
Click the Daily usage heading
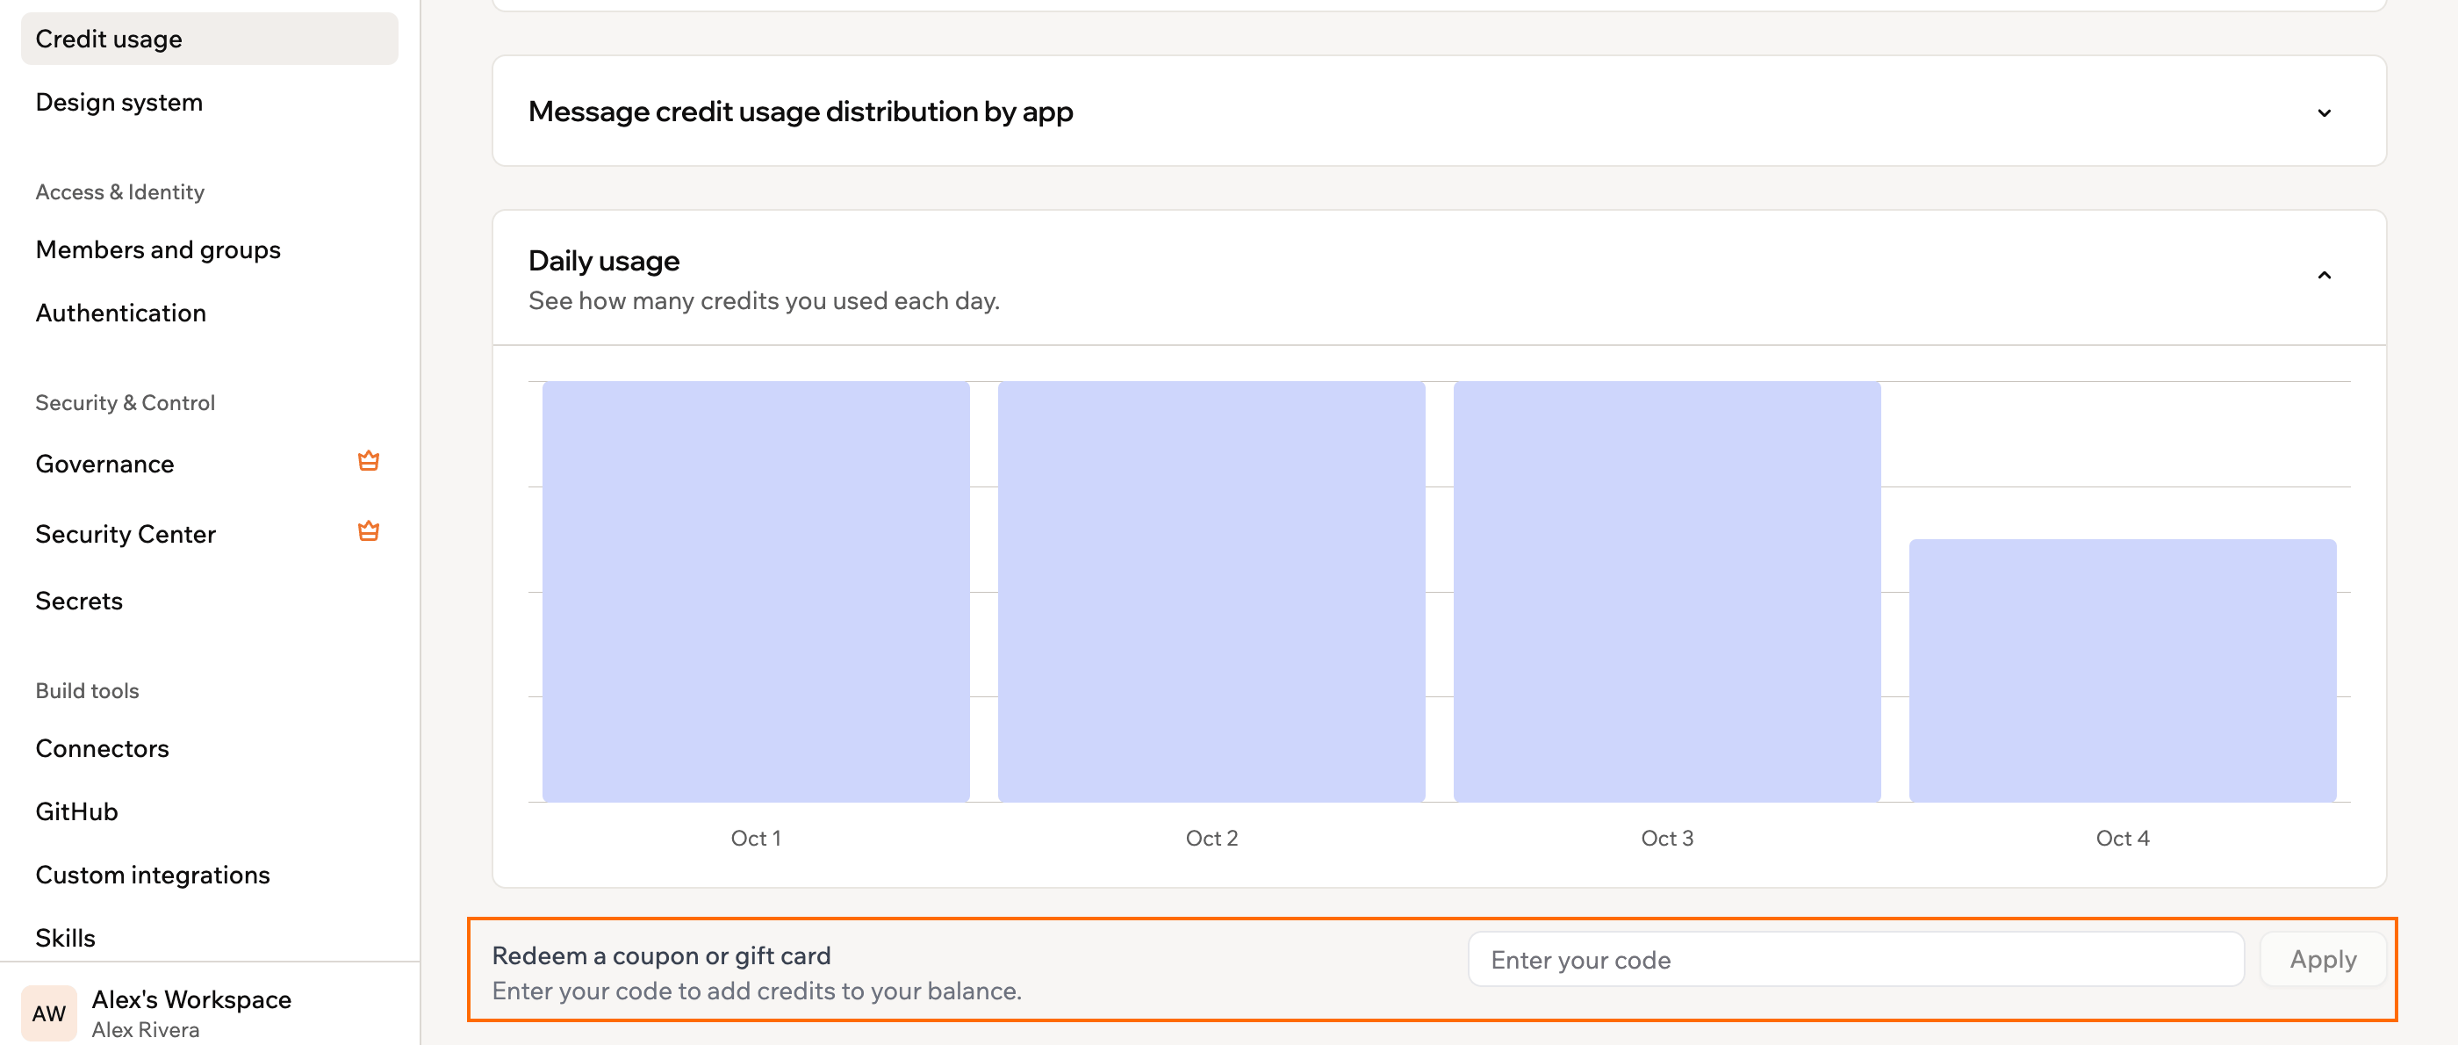pyautogui.click(x=604, y=261)
